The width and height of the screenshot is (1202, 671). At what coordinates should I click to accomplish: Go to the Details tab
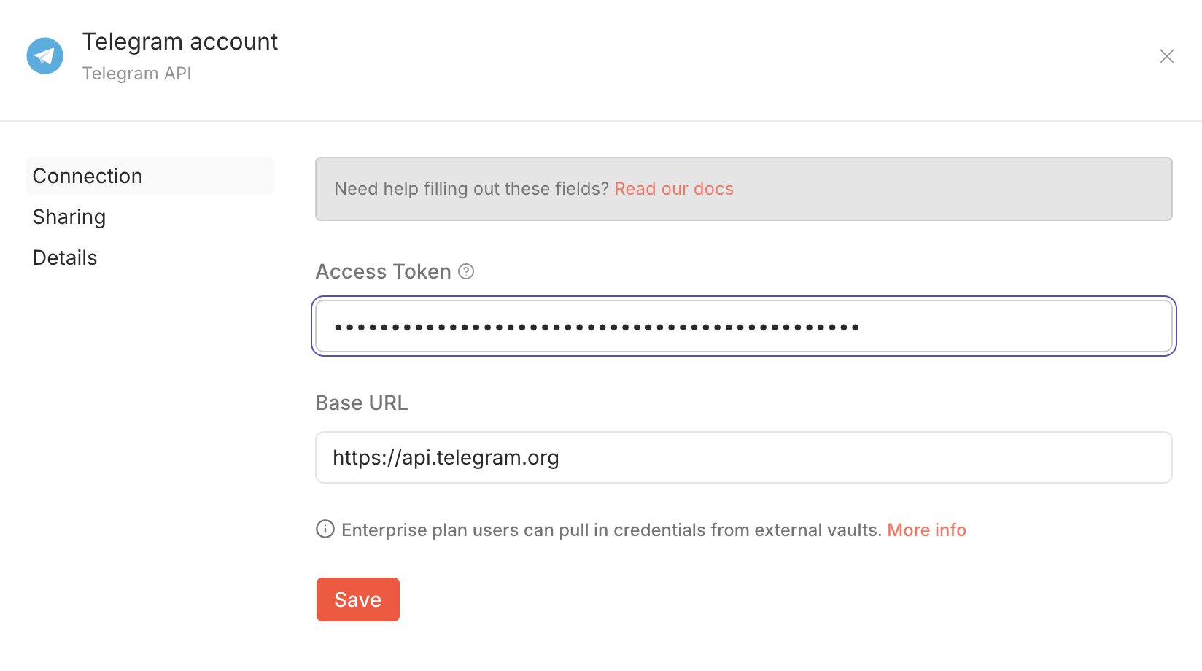pyautogui.click(x=65, y=257)
